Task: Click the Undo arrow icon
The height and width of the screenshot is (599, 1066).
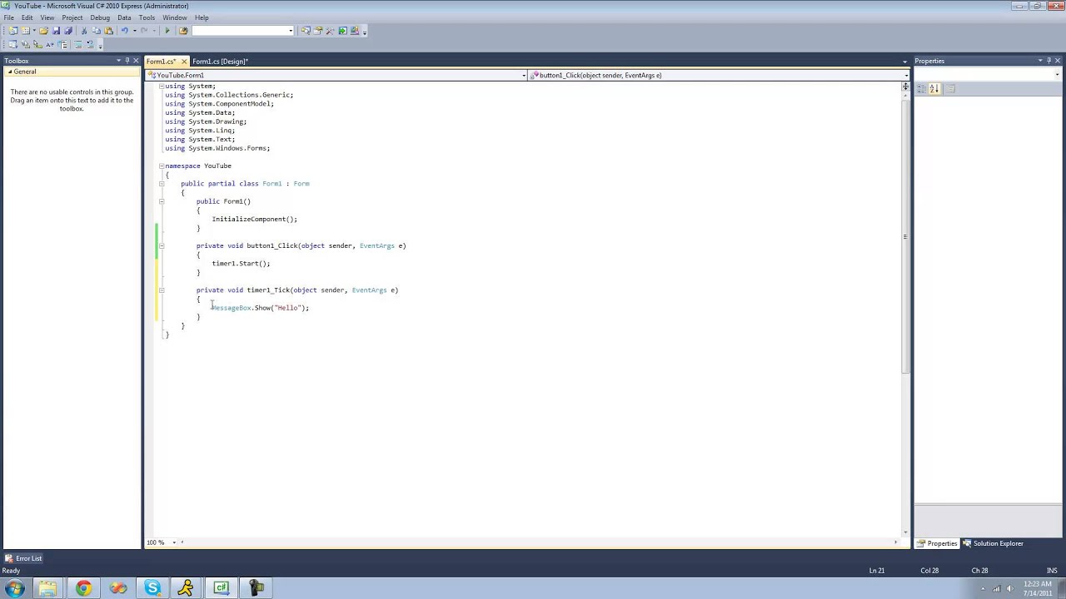Action: pos(125,31)
